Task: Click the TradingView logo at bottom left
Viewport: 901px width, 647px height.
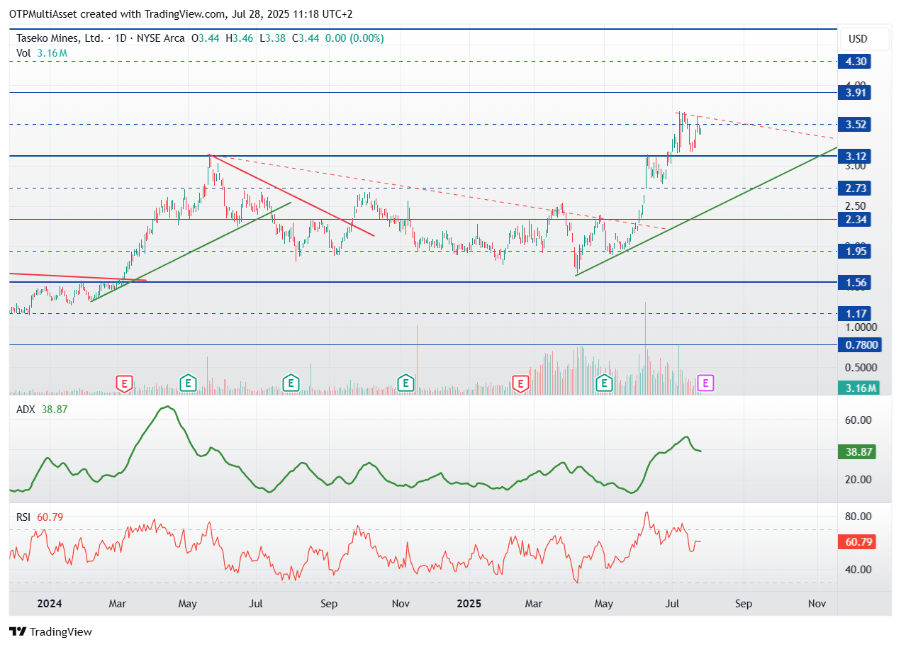Action: coord(50,631)
